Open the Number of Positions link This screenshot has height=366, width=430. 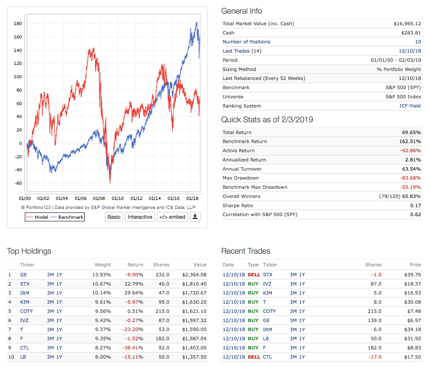point(246,42)
